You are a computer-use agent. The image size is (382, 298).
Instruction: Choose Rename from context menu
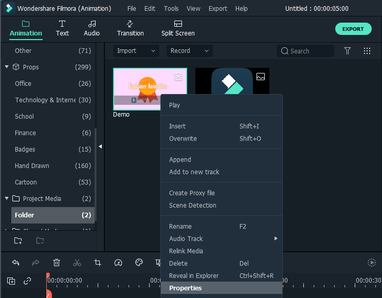(x=222, y=226)
